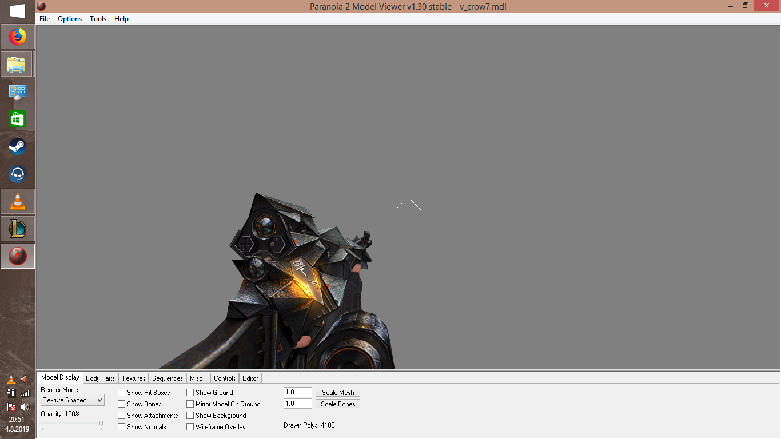Click the 'Render Mode' label
Viewport: 781px width, 439px height.
59,390
